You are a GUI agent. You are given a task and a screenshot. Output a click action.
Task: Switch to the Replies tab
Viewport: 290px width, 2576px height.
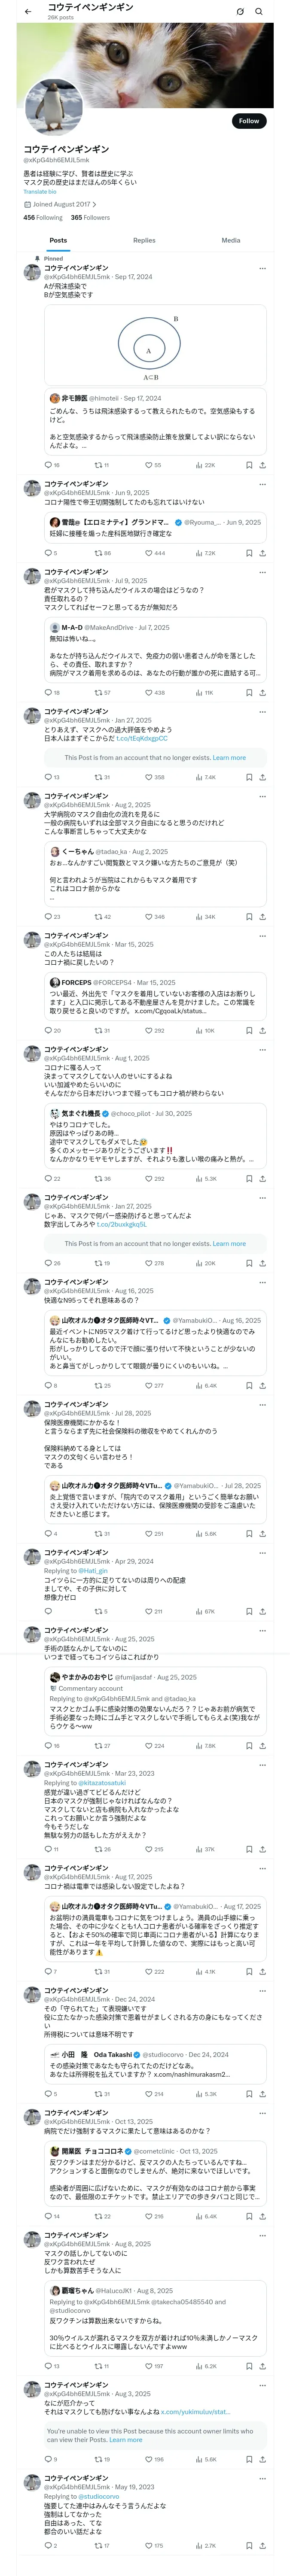pos(144,240)
